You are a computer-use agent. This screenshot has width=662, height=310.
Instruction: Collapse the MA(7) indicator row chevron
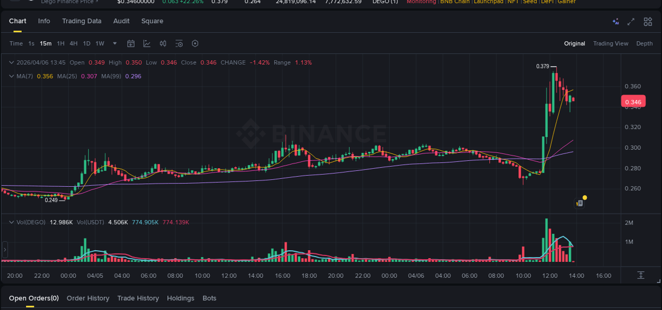pos(12,76)
